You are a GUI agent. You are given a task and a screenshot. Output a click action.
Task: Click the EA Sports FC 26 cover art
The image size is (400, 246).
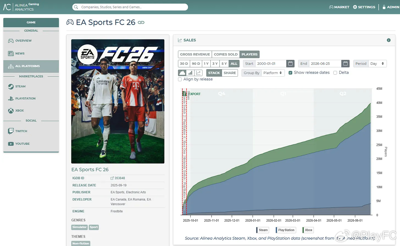point(118,101)
